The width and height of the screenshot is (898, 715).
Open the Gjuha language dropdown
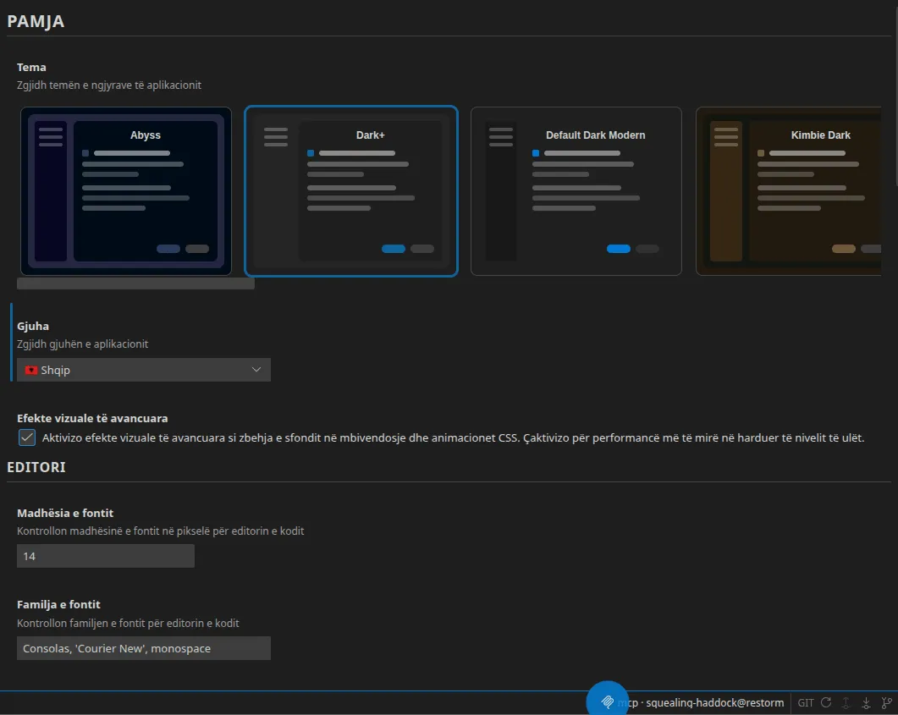coord(144,370)
